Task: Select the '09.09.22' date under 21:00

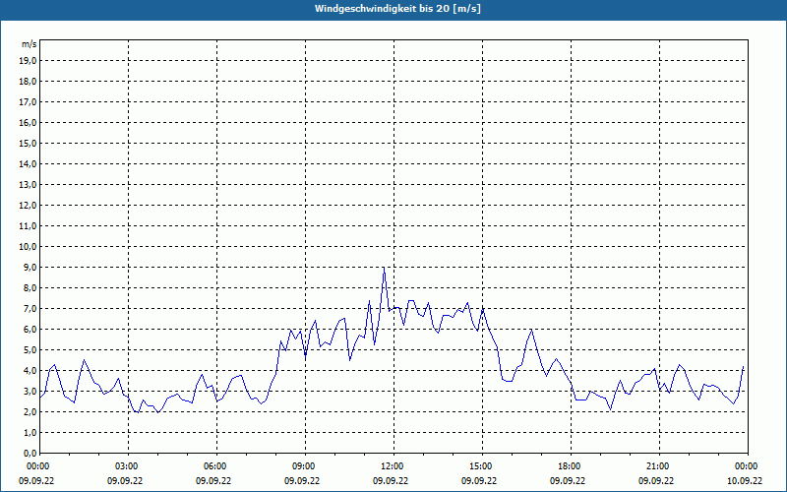Action: (656, 480)
